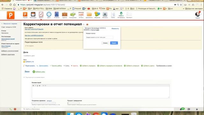Screen dimensions: 204x115
Task: Click сегодня link next to time spent
Action: (x=49, y=101)
